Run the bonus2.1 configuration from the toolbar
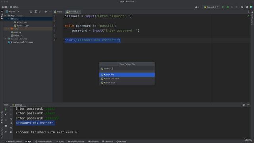Image resolution: width=254 pixels, height=143 pixels. [x=223, y=7]
